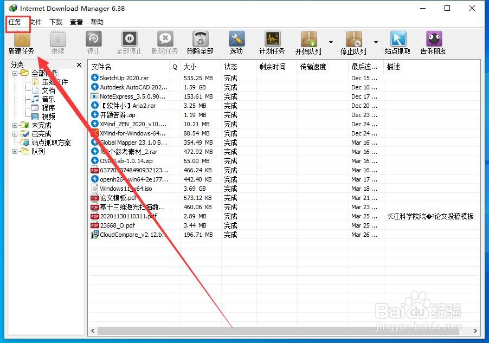
Task: Select 程序 category in tree
Action: 48,108
